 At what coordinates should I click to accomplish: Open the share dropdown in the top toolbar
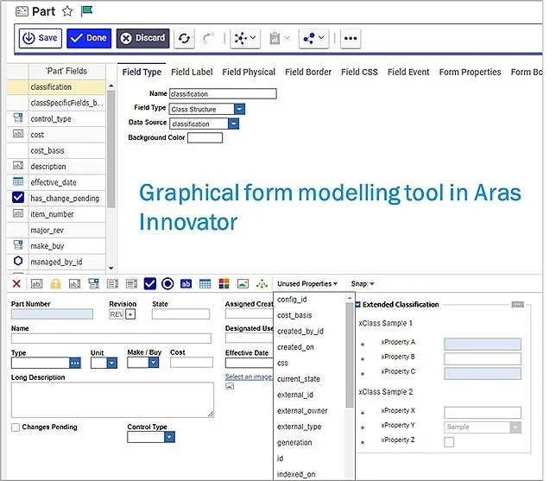(x=313, y=38)
